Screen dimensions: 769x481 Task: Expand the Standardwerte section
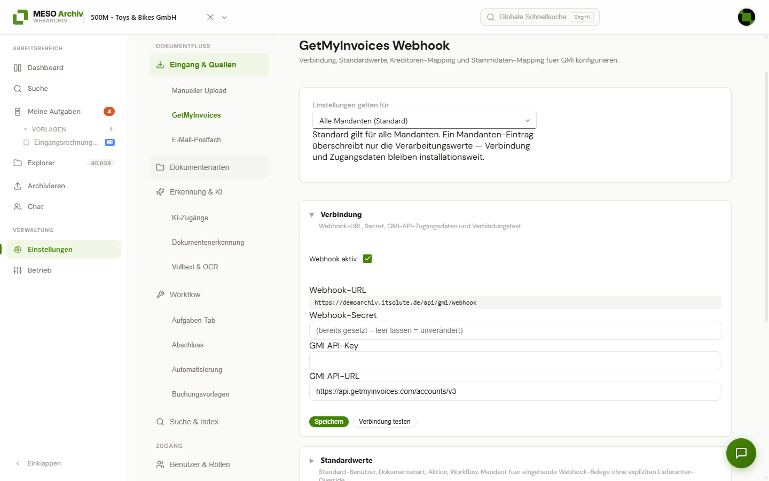coord(312,461)
